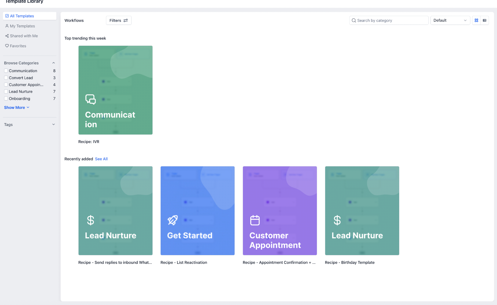Screen dimensions: 497x305
Task: Click dollar icon on WhatsApp replies card
Action: pos(91,220)
